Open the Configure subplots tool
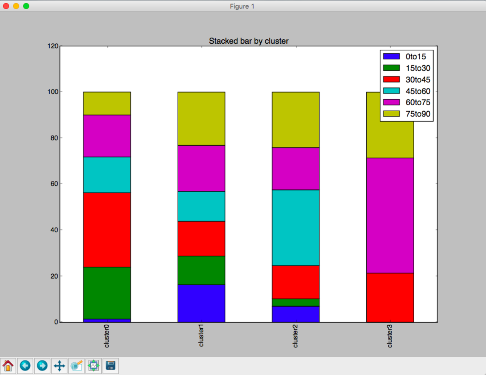The width and height of the screenshot is (486, 375). pos(93,365)
